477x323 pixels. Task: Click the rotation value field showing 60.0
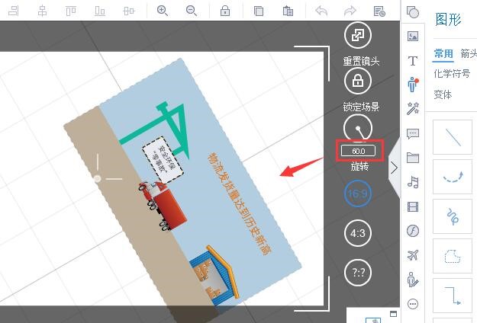358,151
